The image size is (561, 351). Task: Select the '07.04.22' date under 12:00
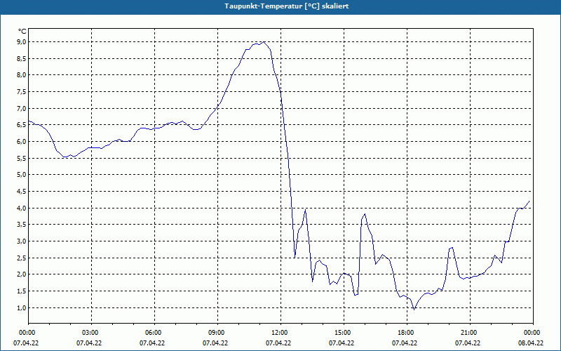coord(278,343)
